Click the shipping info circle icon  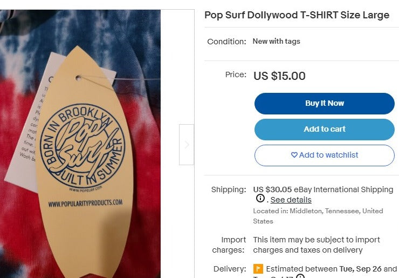(260, 199)
